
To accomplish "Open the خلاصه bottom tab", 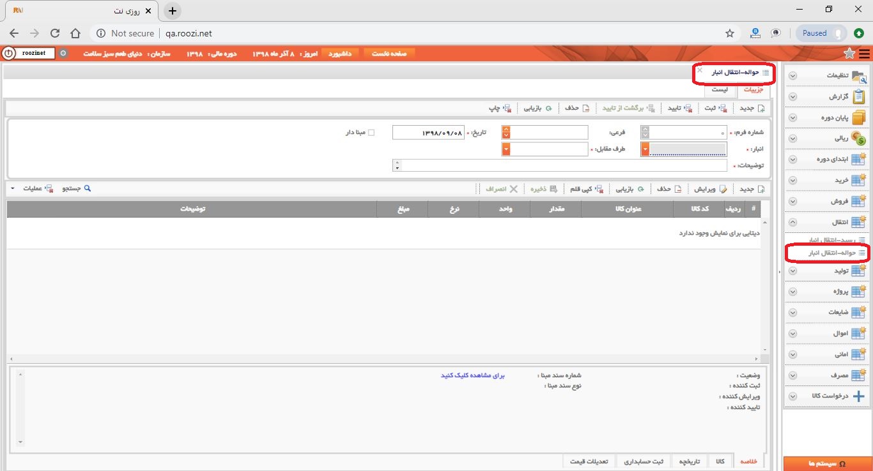I will [x=748, y=461].
